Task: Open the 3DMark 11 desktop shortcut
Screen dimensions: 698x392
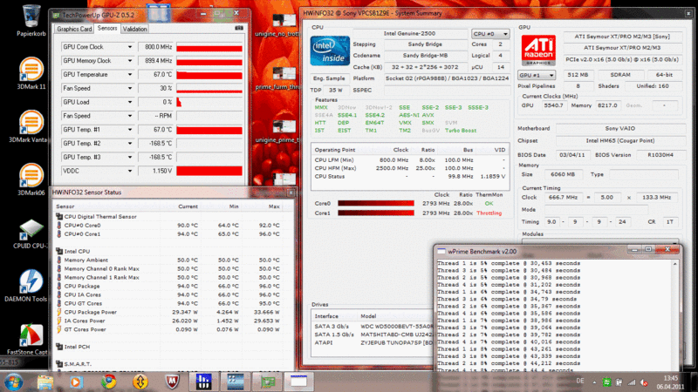Action: pos(31,73)
